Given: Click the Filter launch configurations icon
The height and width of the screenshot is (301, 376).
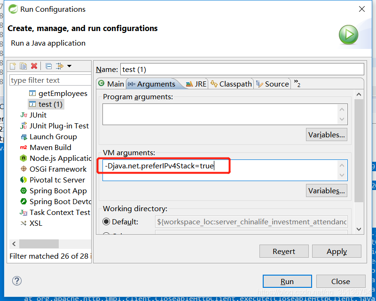Looking at the screenshot, I should (x=60, y=66).
